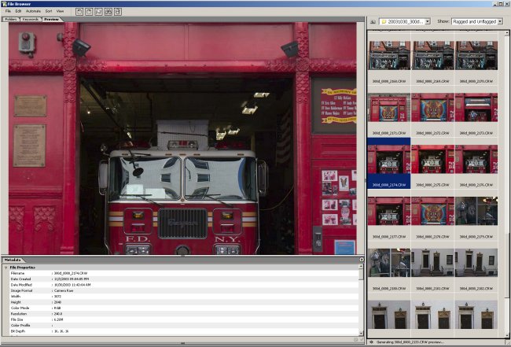Select thumbnail 300d_0000_2171.CRW
This screenshot has height=347, width=511.
pyautogui.click(x=389, y=107)
